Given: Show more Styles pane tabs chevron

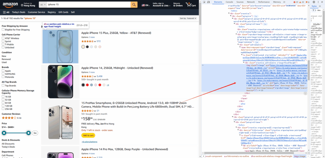Looking at the screenshot, I should click(x=320, y=6).
